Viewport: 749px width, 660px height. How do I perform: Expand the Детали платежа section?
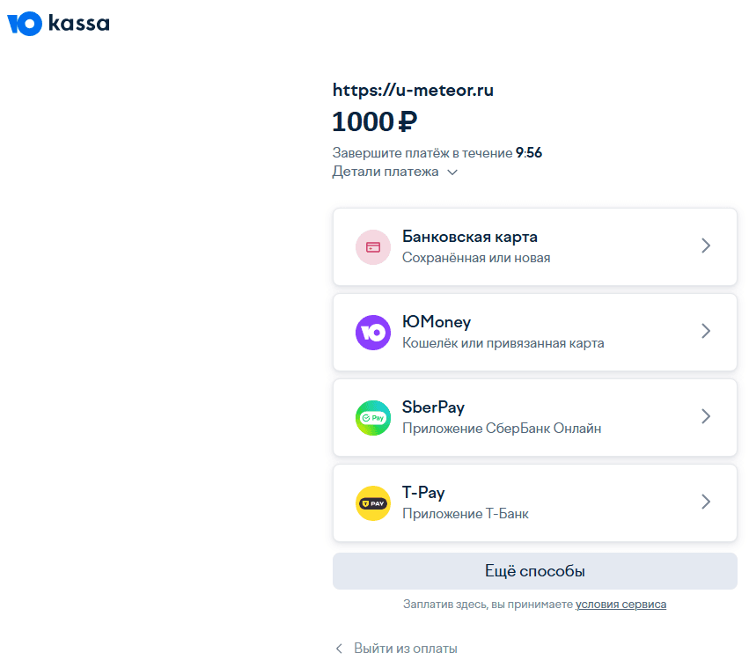[386, 172]
